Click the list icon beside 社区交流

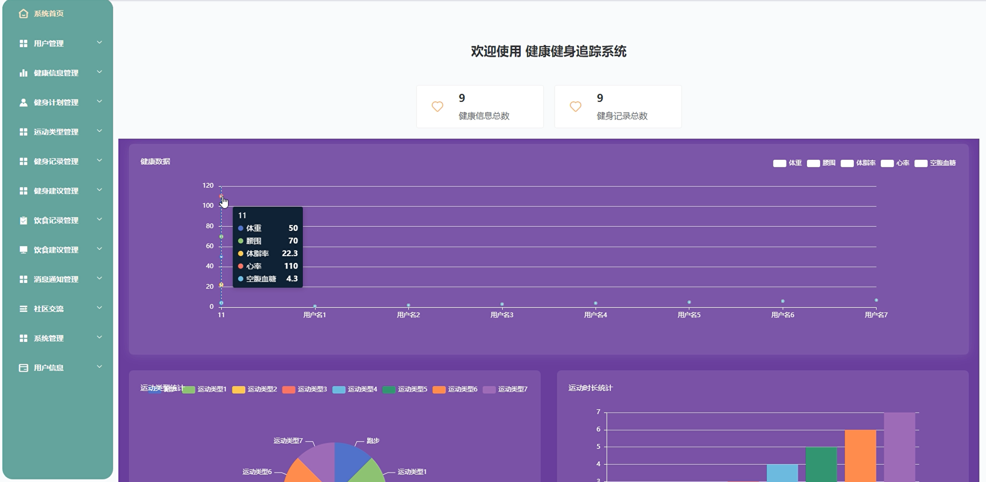tap(24, 309)
